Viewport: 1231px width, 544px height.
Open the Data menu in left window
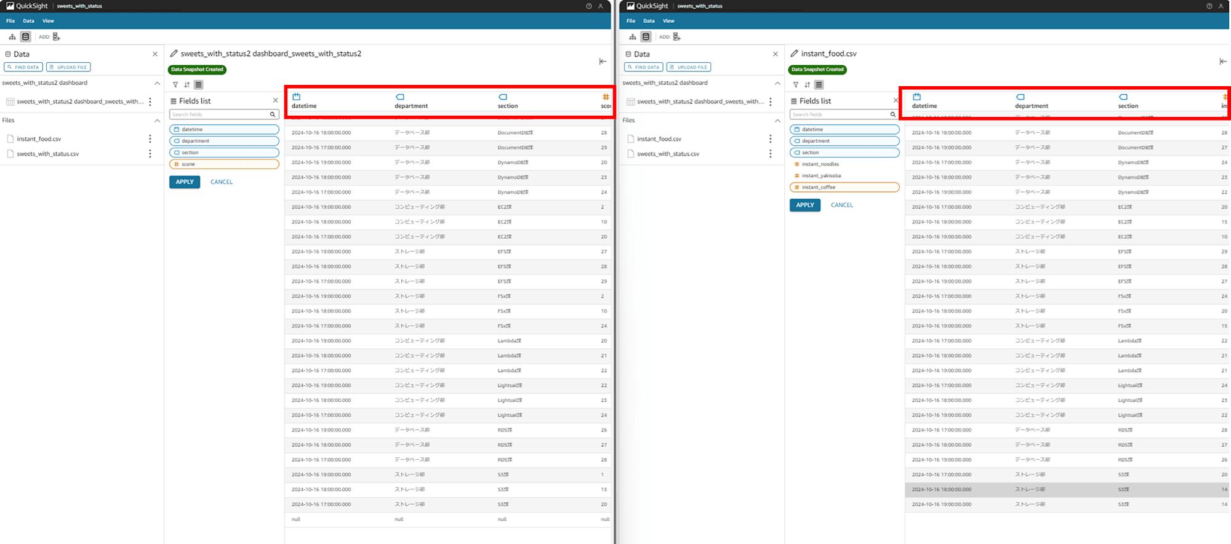coord(28,21)
